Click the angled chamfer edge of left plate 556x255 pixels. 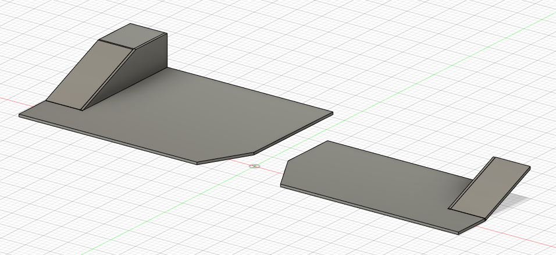[x=226, y=158]
